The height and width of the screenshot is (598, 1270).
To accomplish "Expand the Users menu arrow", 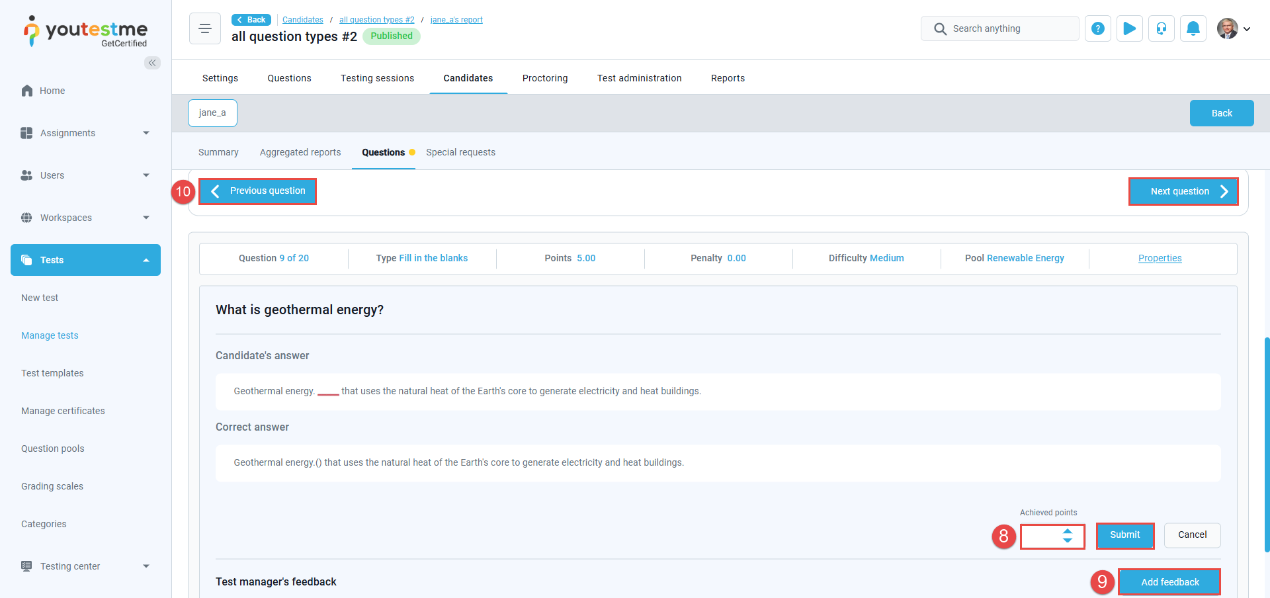I will [146, 175].
